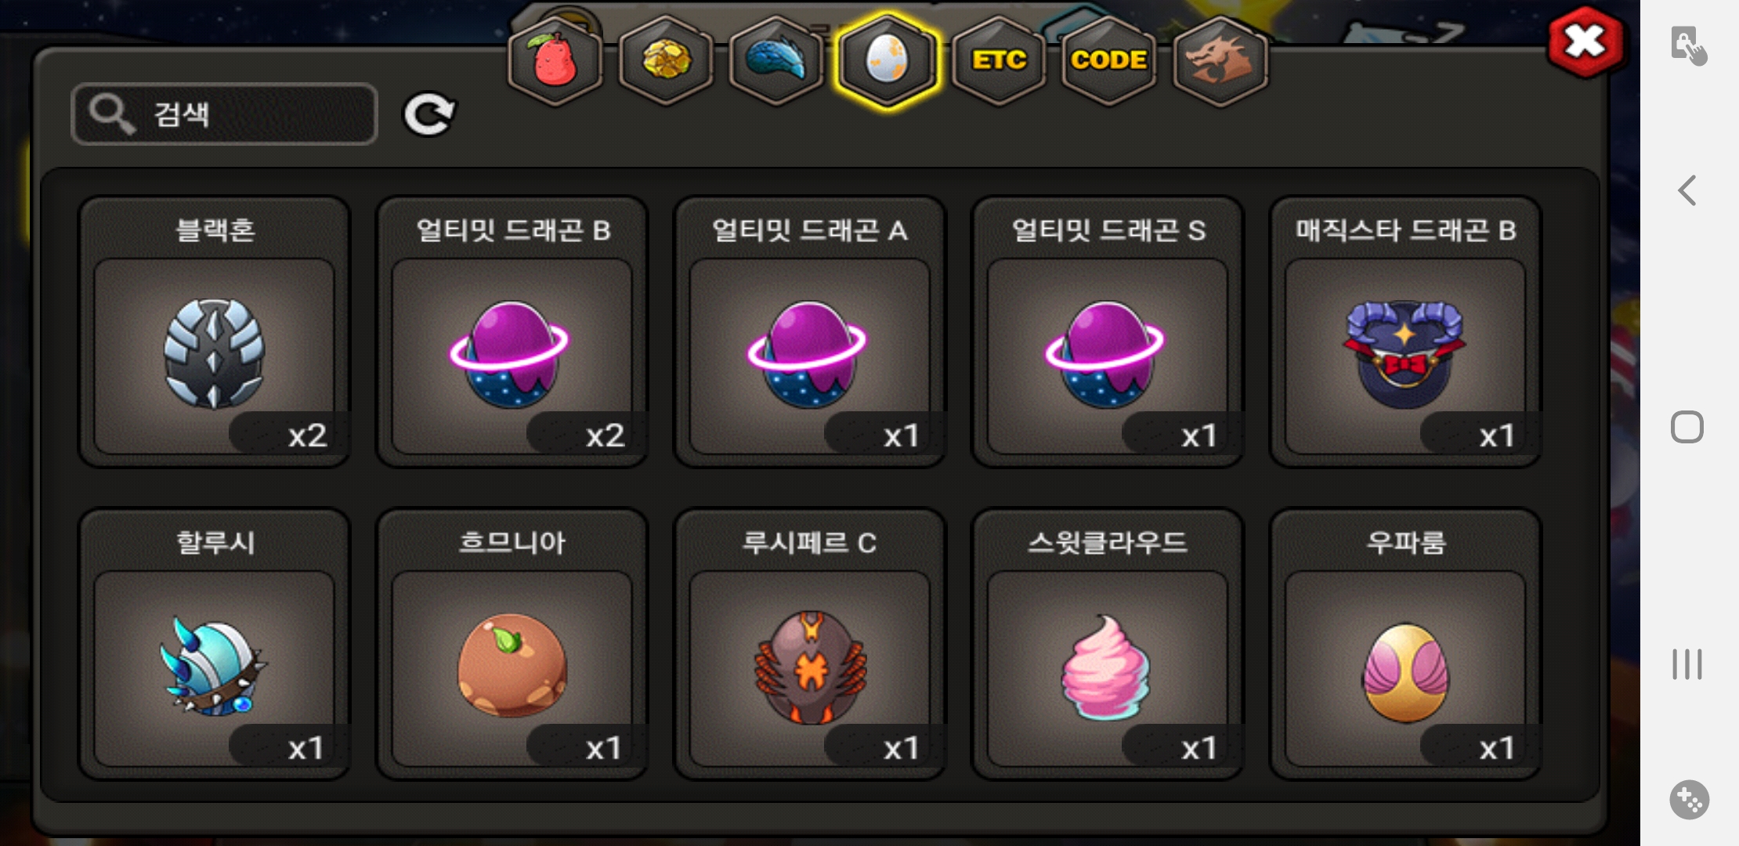The image size is (1739, 846).
Task: Pick the pink 스윗클라우드 egg
Action: tap(1107, 644)
